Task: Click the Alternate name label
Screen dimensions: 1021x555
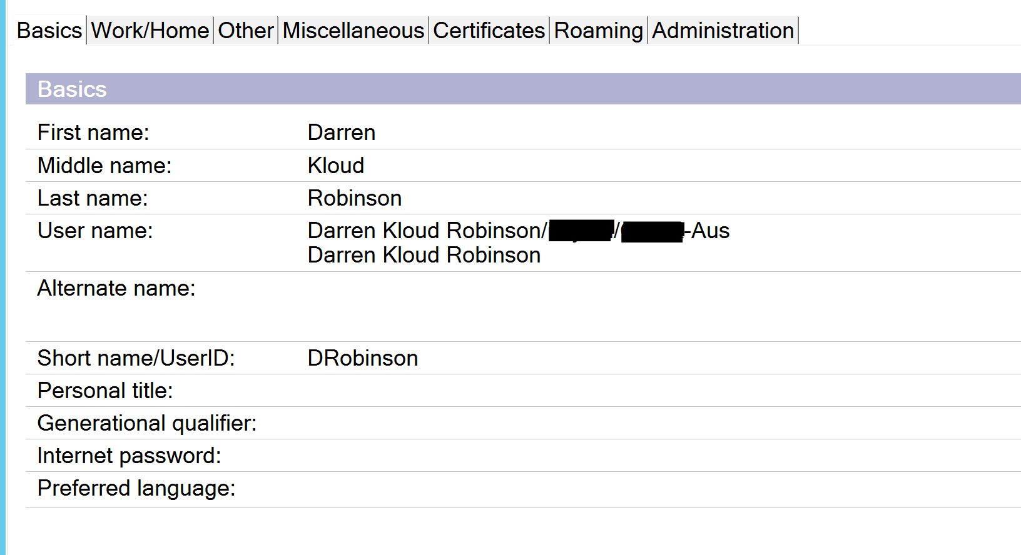Action: [116, 288]
